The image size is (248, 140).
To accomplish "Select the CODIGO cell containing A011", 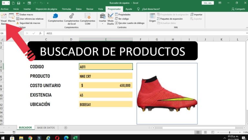I will pyautogui.click(x=106, y=66).
